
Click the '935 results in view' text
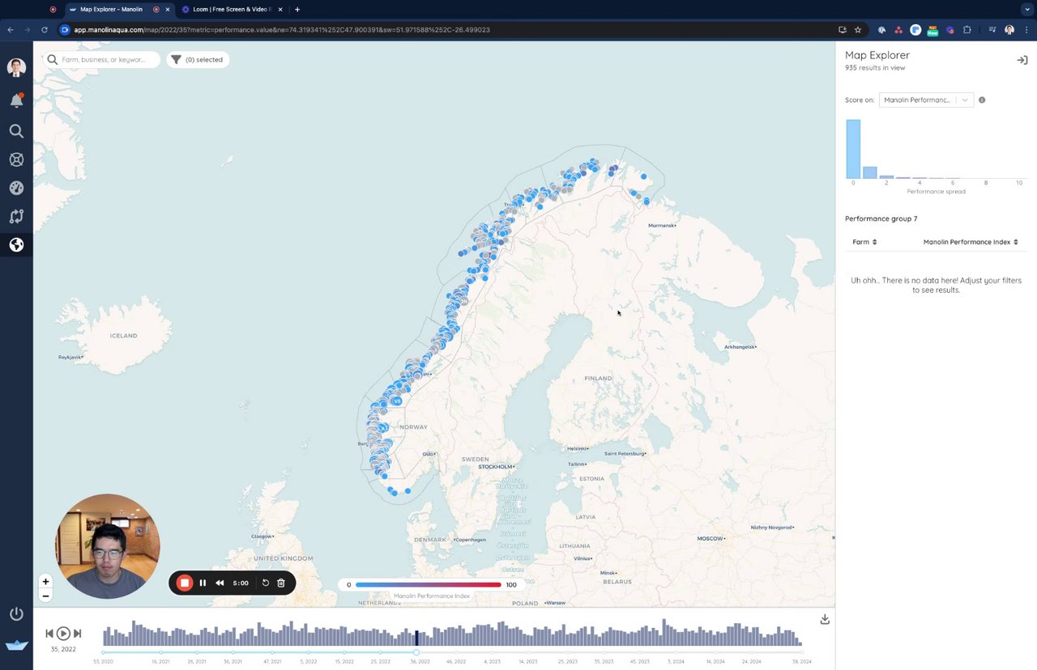(x=875, y=68)
